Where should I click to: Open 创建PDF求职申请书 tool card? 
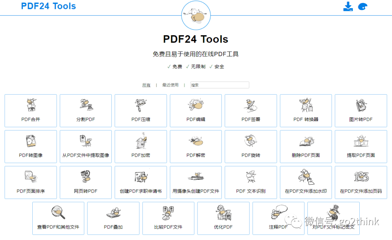(x=141, y=182)
